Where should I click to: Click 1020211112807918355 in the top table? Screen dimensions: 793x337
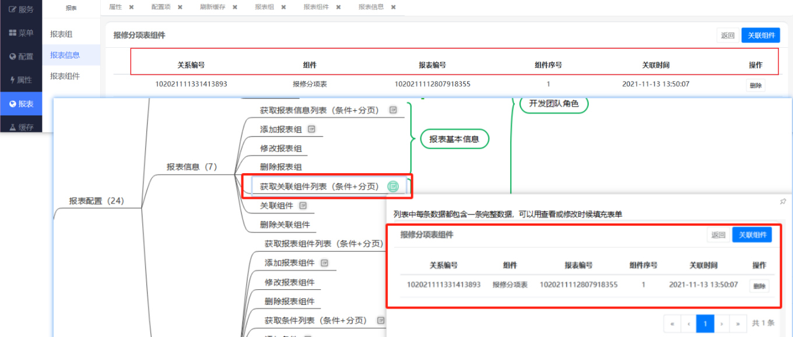(433, 84)
